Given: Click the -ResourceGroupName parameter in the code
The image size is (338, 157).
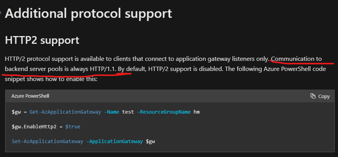Looking at the screenshot, I should [x=164, y=112].
